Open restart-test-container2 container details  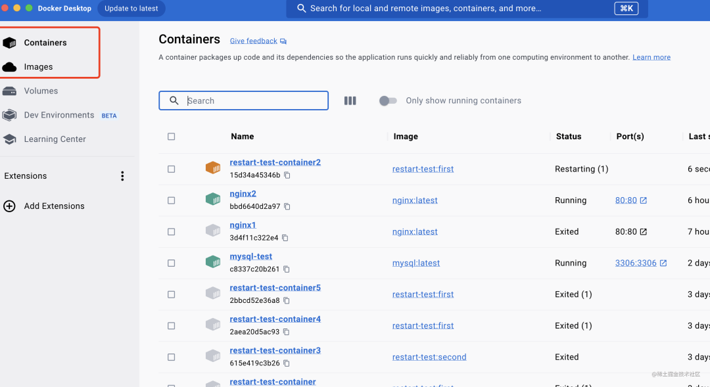click(275, 162)
